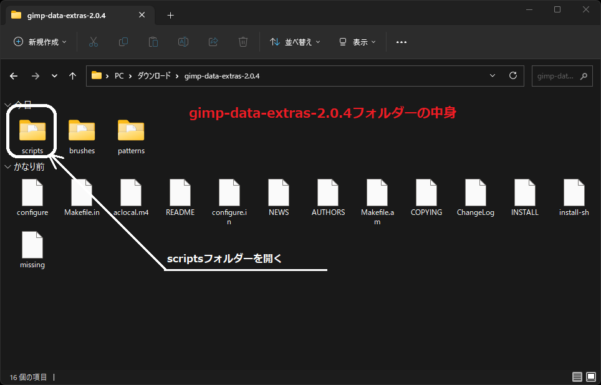Select the COPYING file
Image resolution: width=601 pixels, height=385 pixels.
426,197
